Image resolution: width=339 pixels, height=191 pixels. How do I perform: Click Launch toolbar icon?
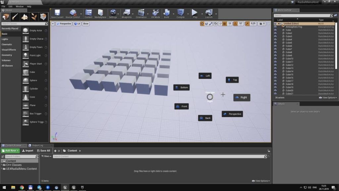coord(209,14)
